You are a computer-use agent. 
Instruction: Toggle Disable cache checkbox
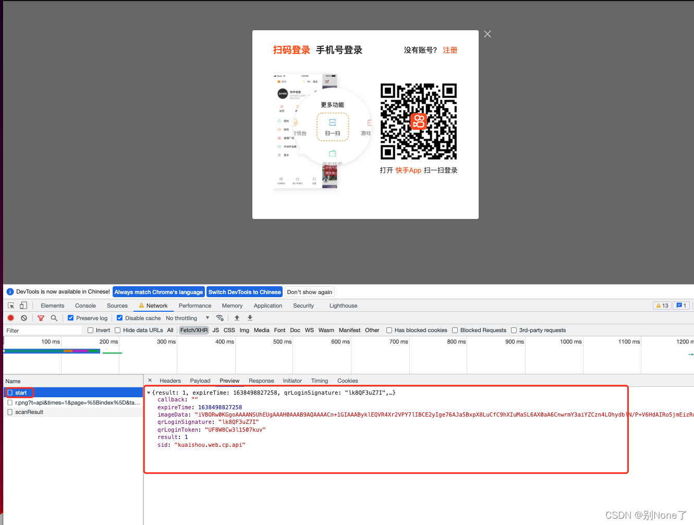click(x=120, y=318)
